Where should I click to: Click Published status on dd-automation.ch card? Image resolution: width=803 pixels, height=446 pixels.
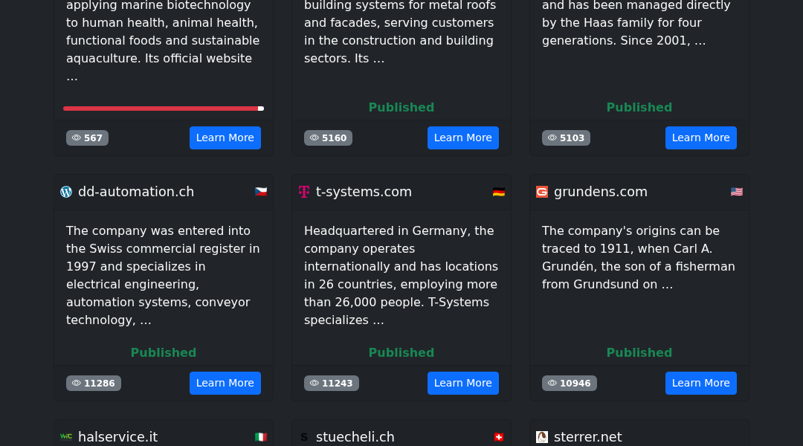164,353
